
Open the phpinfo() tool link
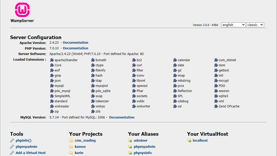(x=24, y=140)
